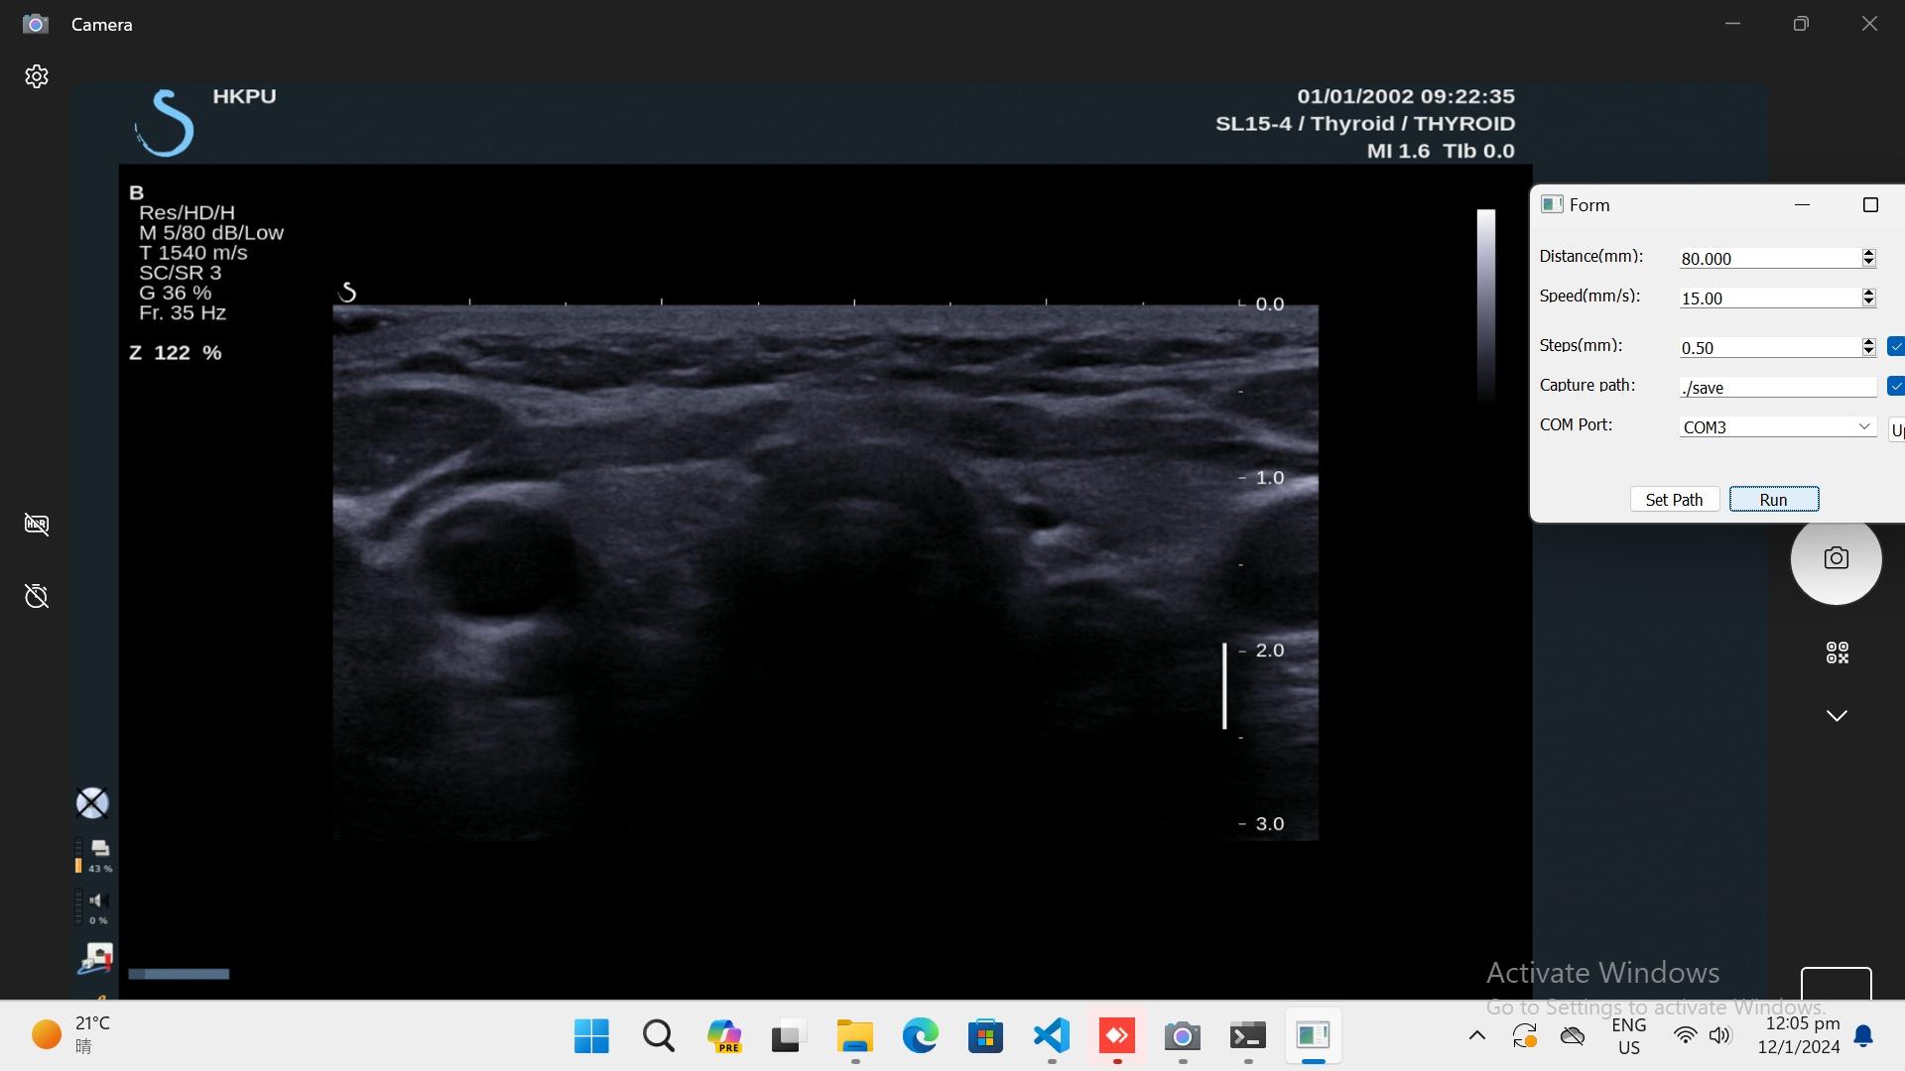Open Copilot preview from taskbar
This screenshot has width=1905, height=1071.
click(723, 1036)
